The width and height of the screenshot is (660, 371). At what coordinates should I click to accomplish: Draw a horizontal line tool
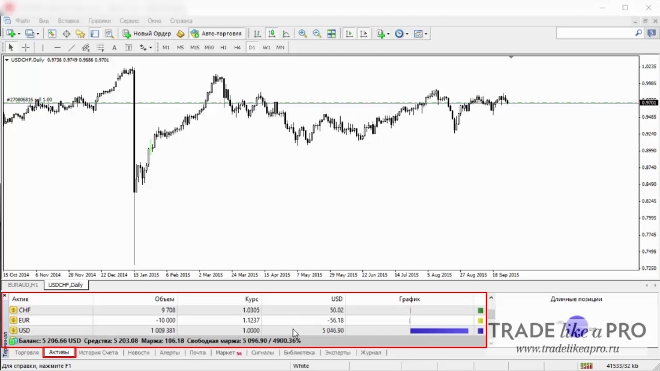(x=57, y=47)
